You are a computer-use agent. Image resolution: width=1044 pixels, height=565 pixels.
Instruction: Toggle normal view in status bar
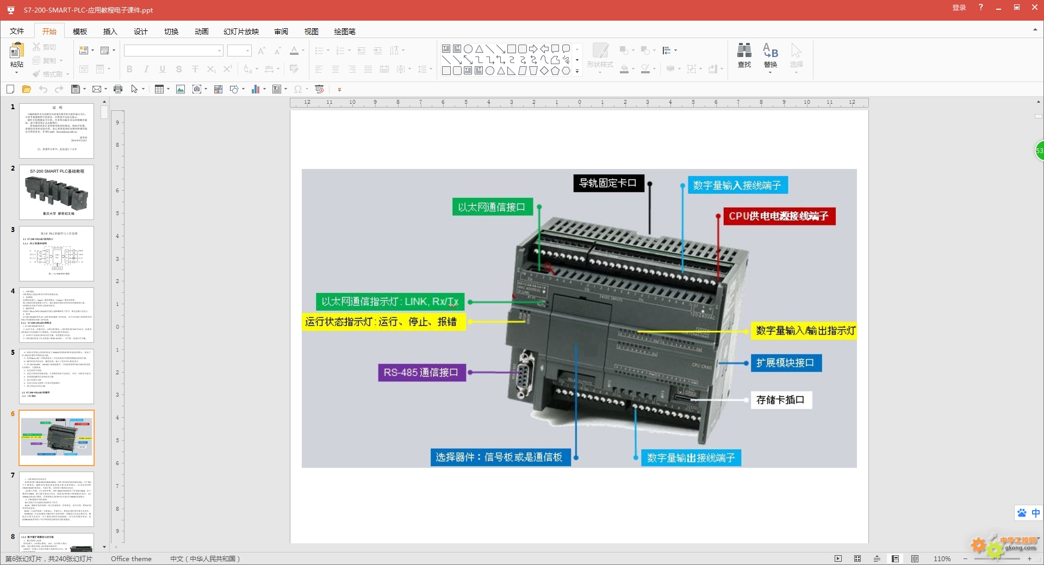(895, 558)
